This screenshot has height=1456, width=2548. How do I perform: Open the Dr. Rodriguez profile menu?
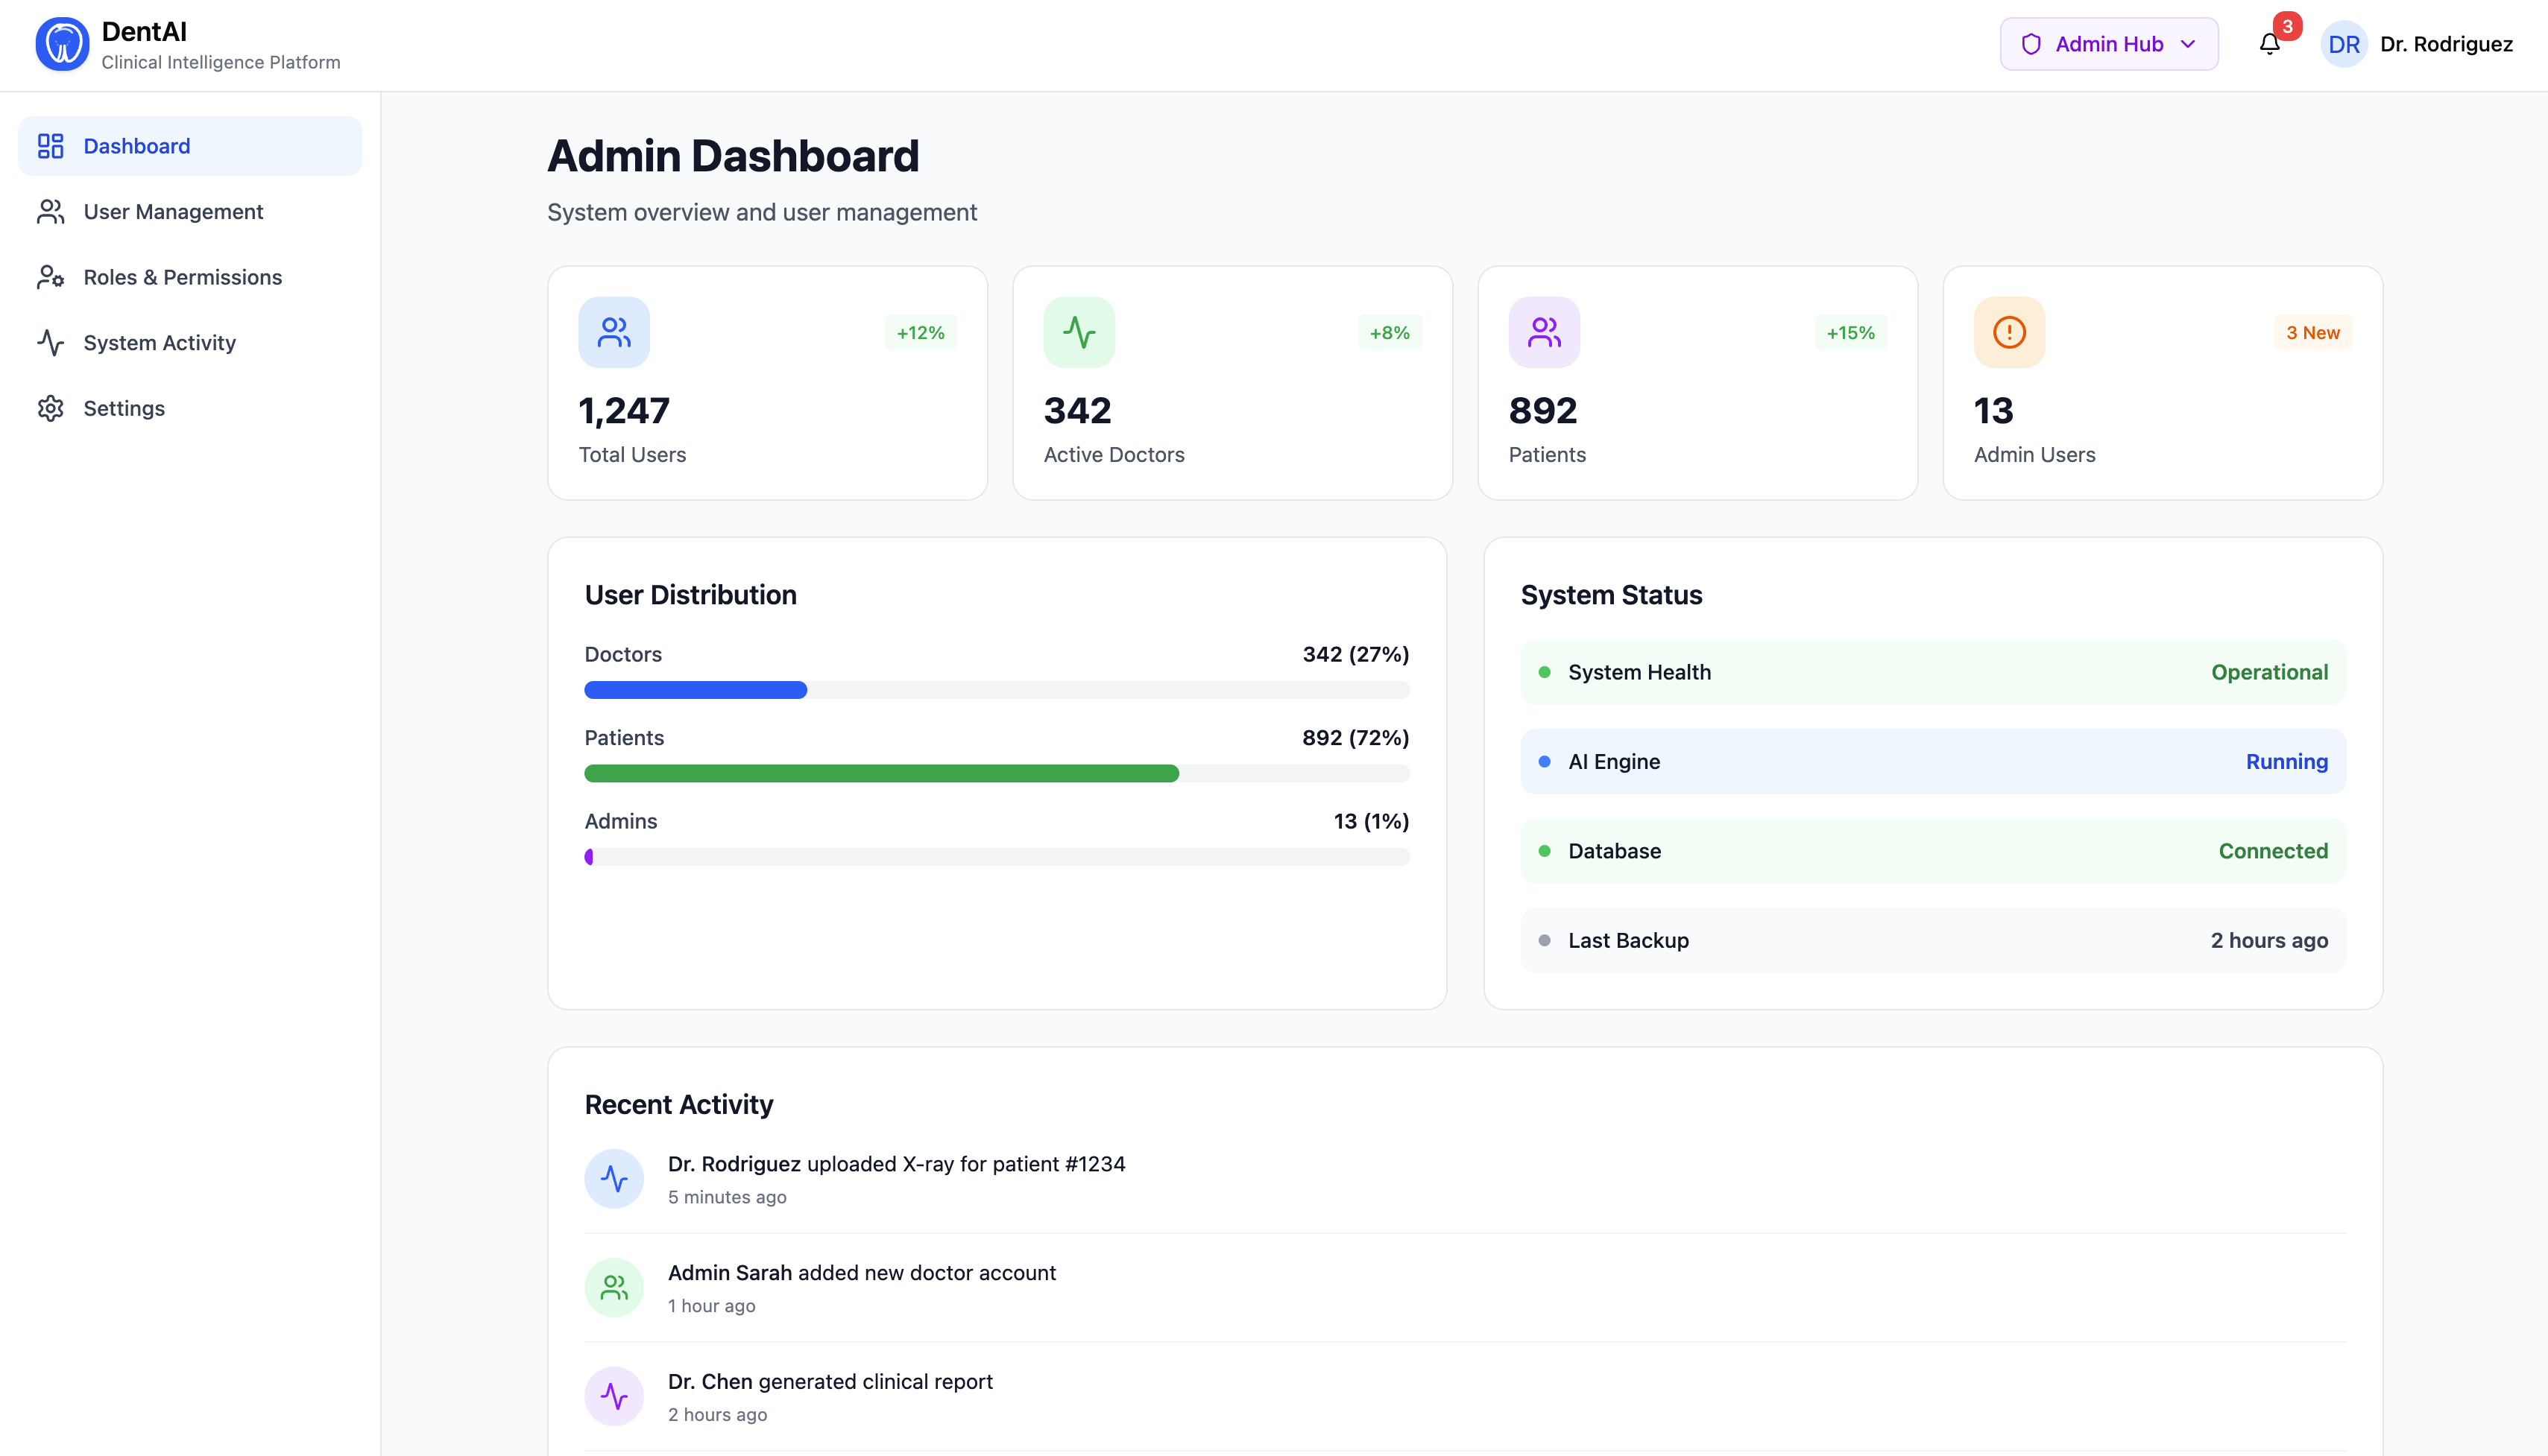2445,44
